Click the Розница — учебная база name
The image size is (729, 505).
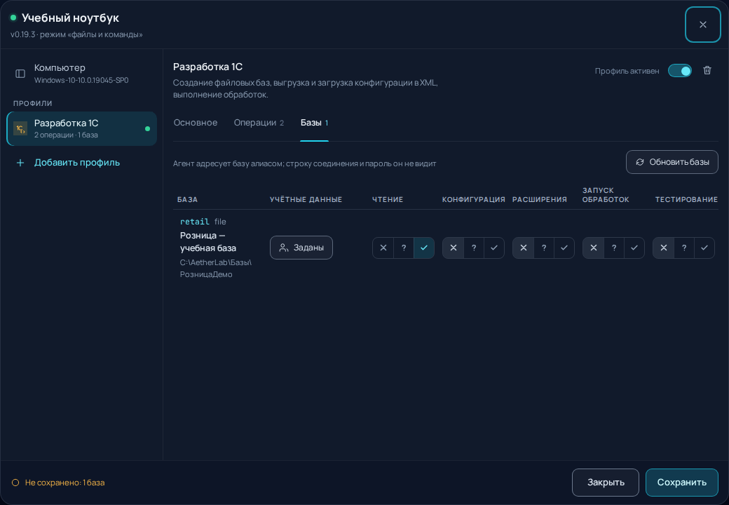coord(207,242)
